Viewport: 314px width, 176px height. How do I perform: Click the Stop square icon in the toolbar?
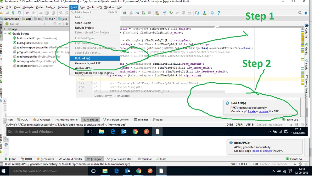(x=150, y=13)
